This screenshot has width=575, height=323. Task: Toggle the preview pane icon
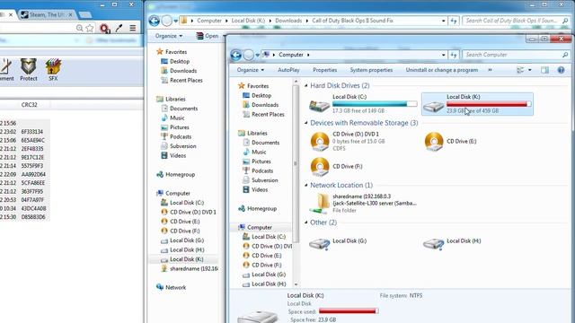click(x=544, y=70)
